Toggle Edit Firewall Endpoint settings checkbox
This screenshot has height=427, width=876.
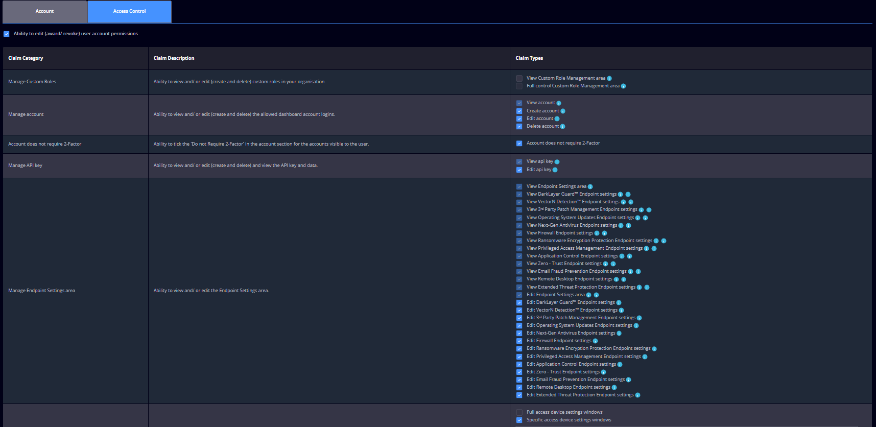519,341
